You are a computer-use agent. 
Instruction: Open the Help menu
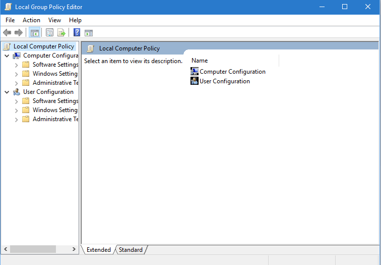tap(75, 20)
